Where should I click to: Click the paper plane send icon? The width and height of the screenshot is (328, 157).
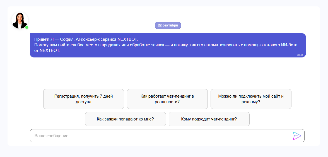[x=297, y=136]
